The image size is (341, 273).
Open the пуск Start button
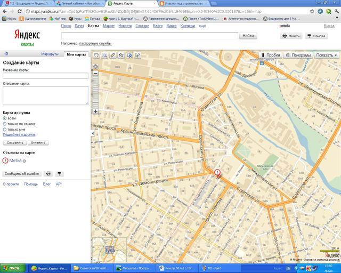point(13,268)
